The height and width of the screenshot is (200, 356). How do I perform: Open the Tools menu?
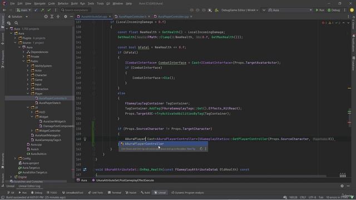100,3
